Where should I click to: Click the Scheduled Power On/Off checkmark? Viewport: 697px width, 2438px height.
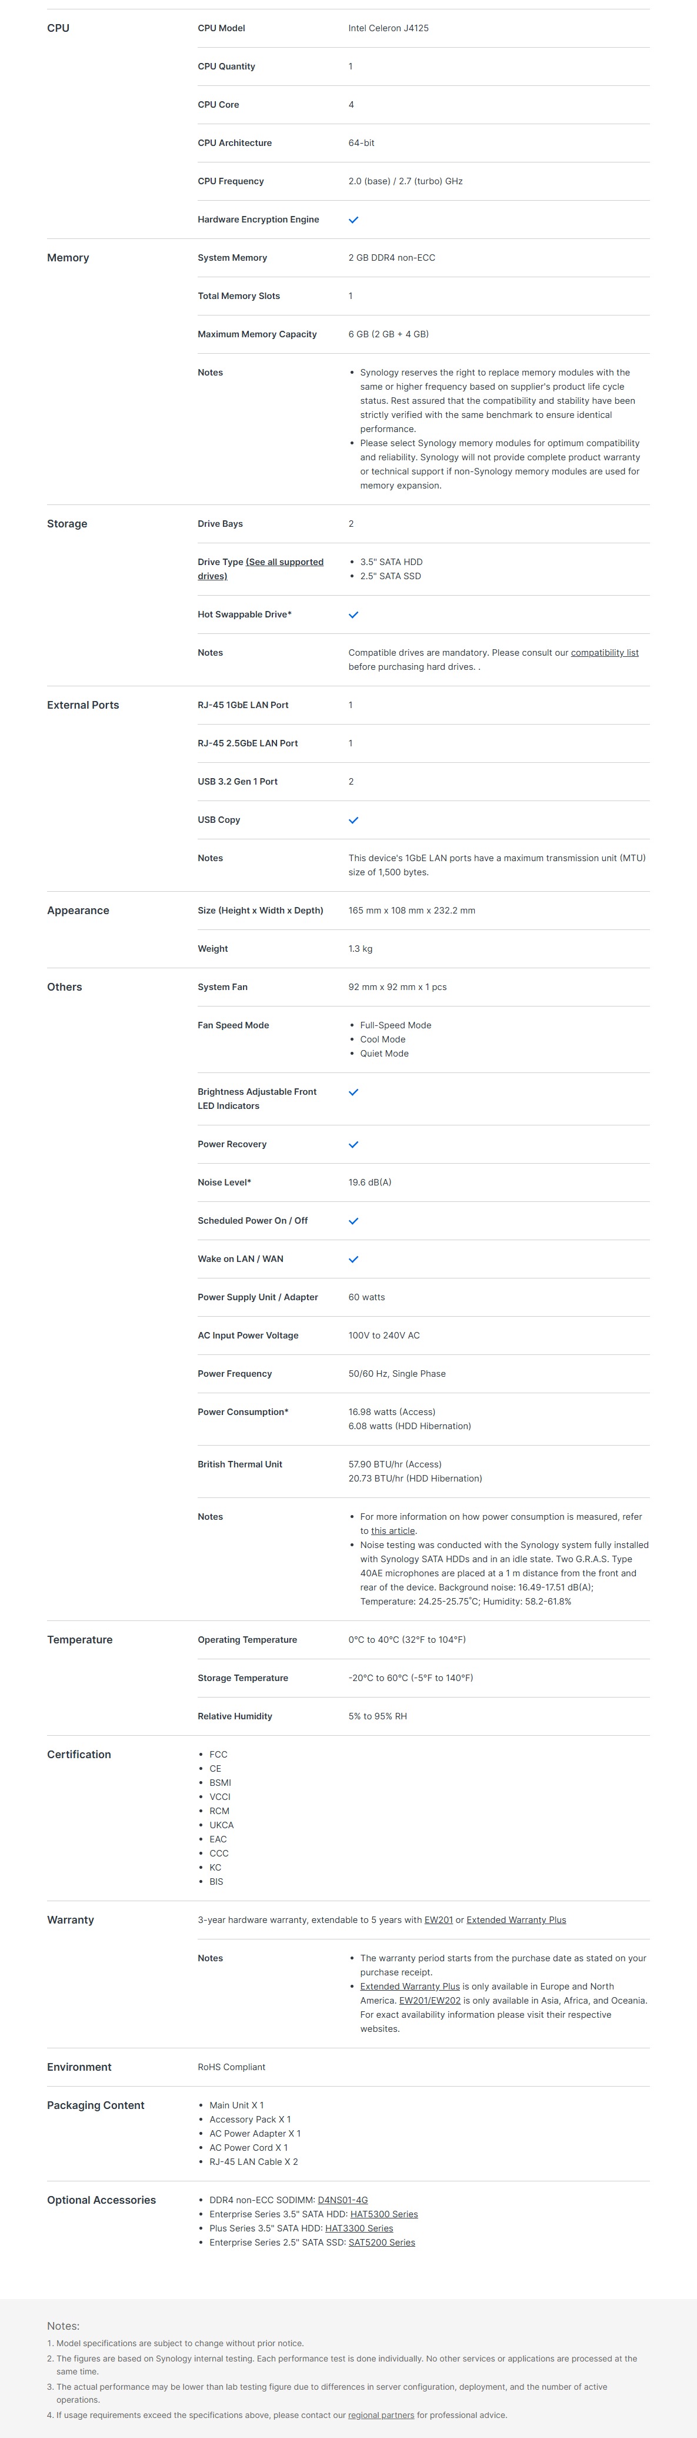[x=353, y=1221]
